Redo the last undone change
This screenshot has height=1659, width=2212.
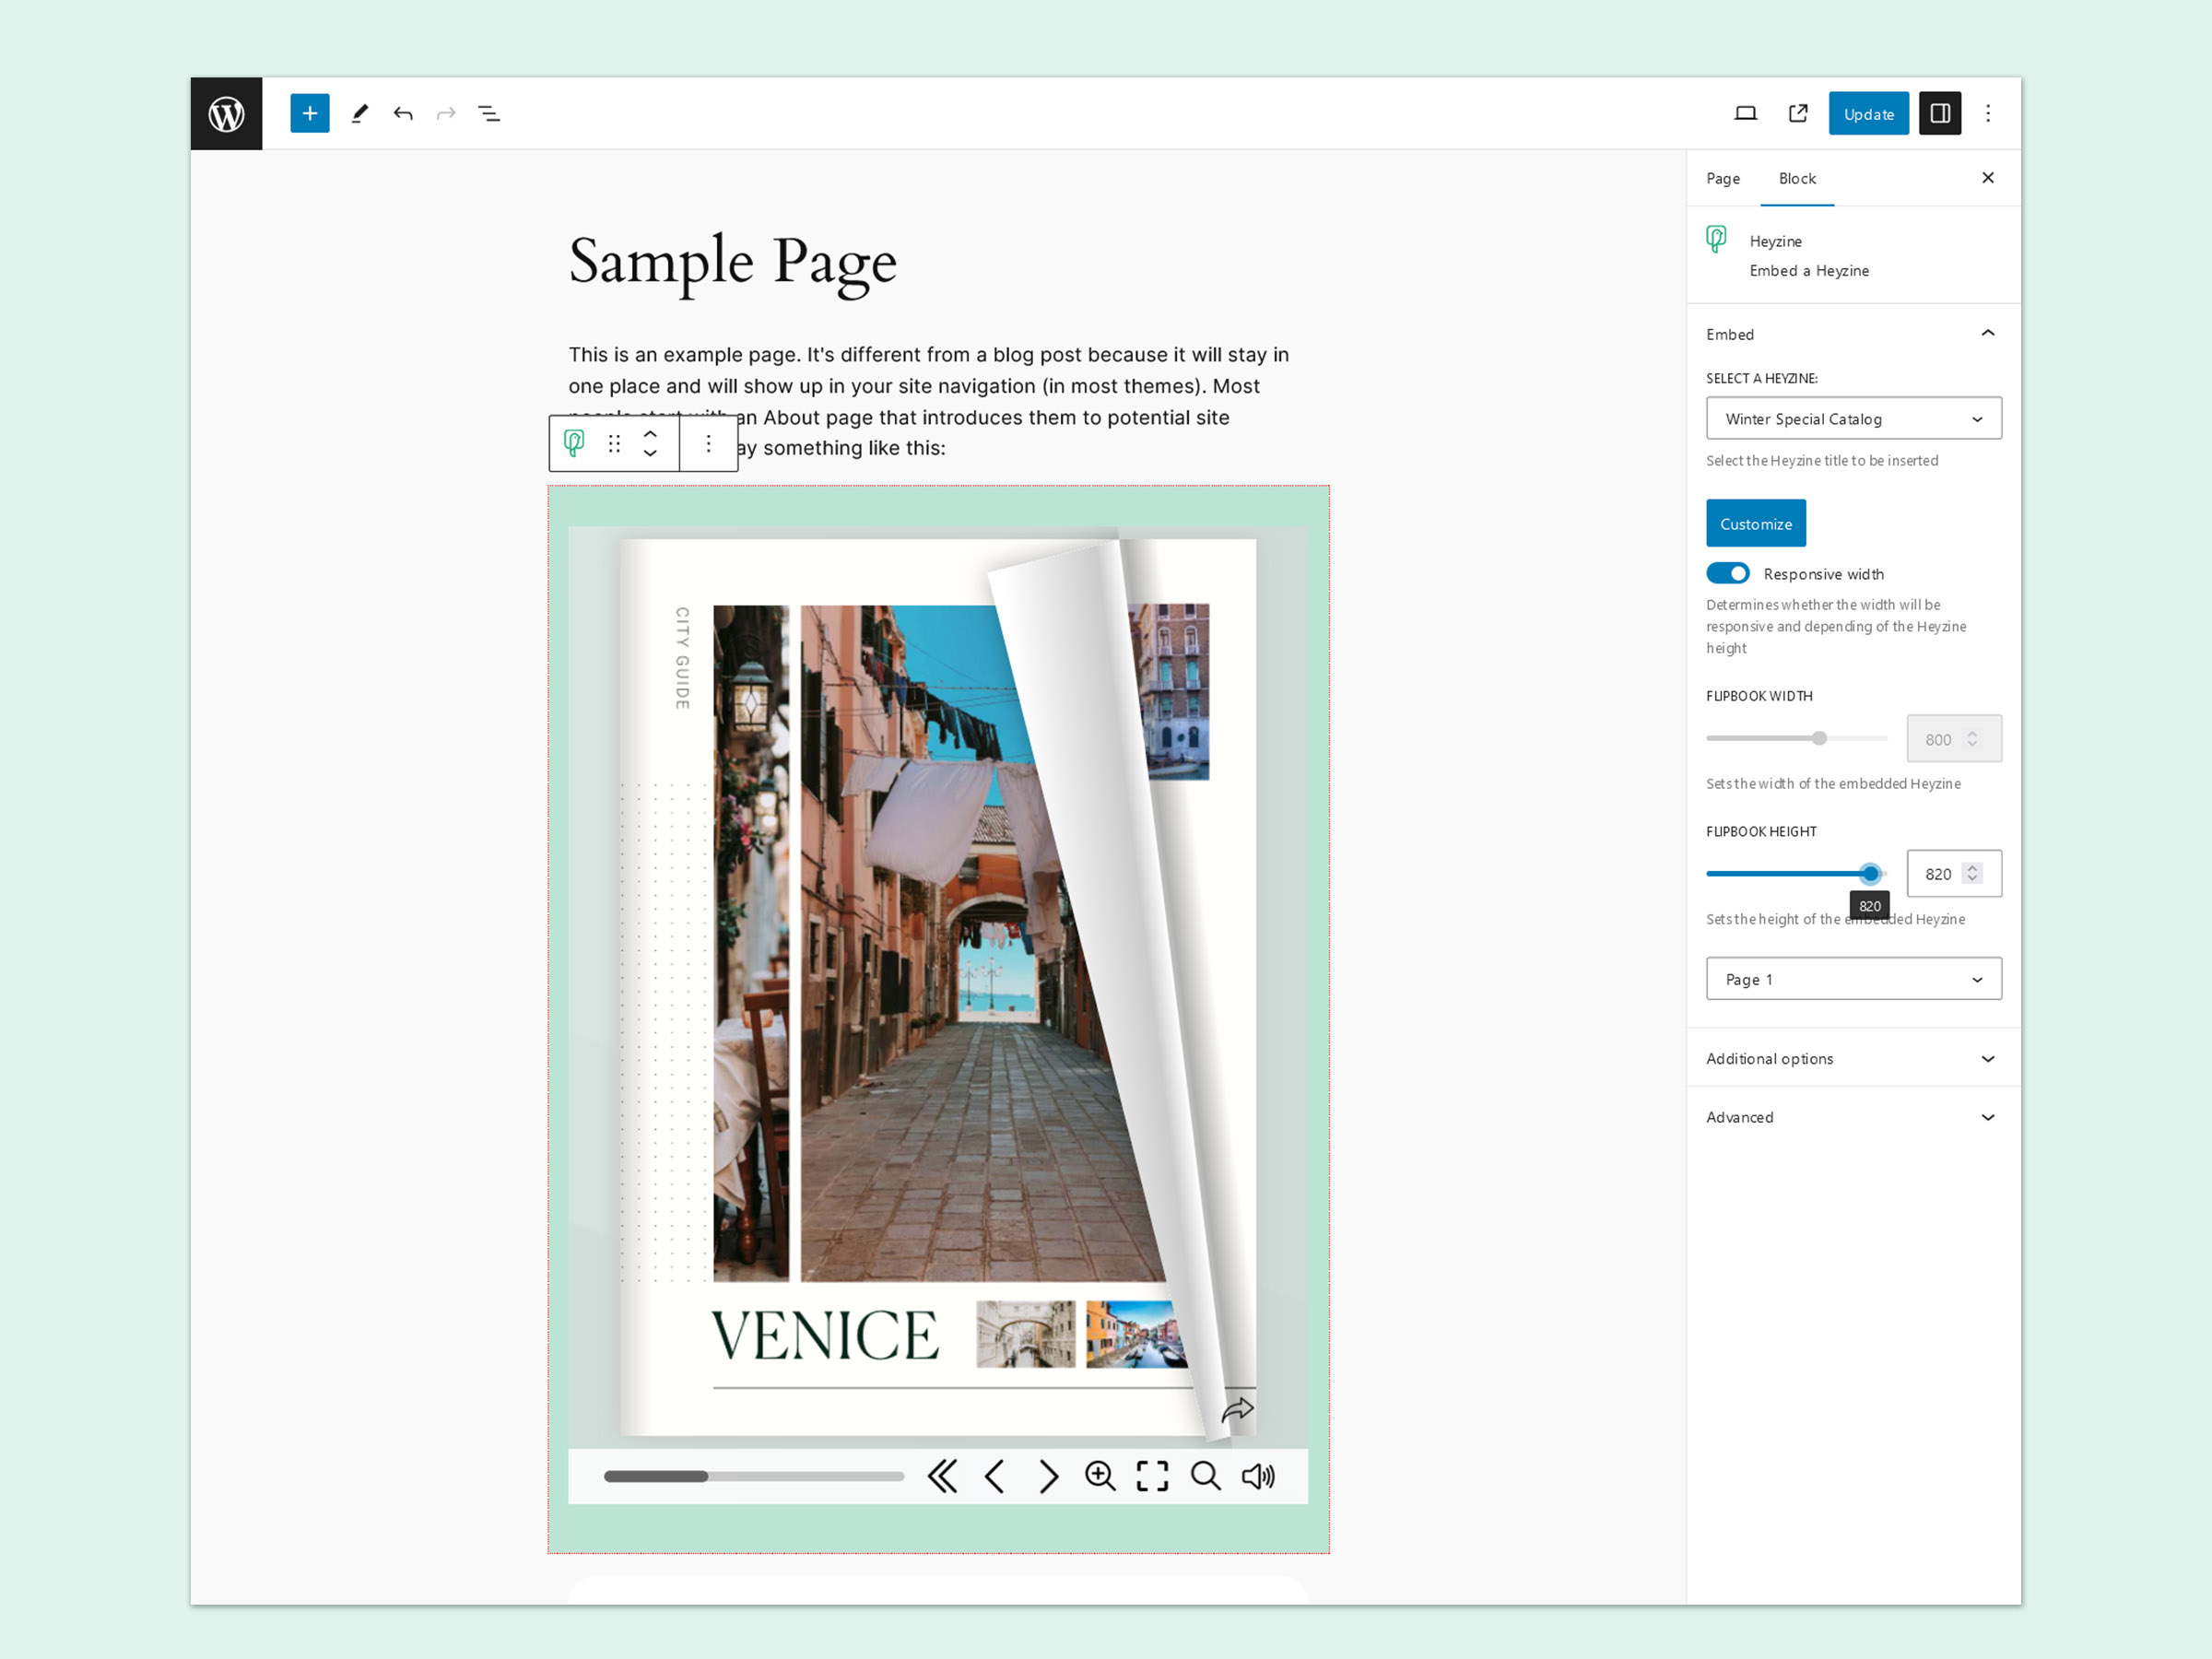[446, 114]
